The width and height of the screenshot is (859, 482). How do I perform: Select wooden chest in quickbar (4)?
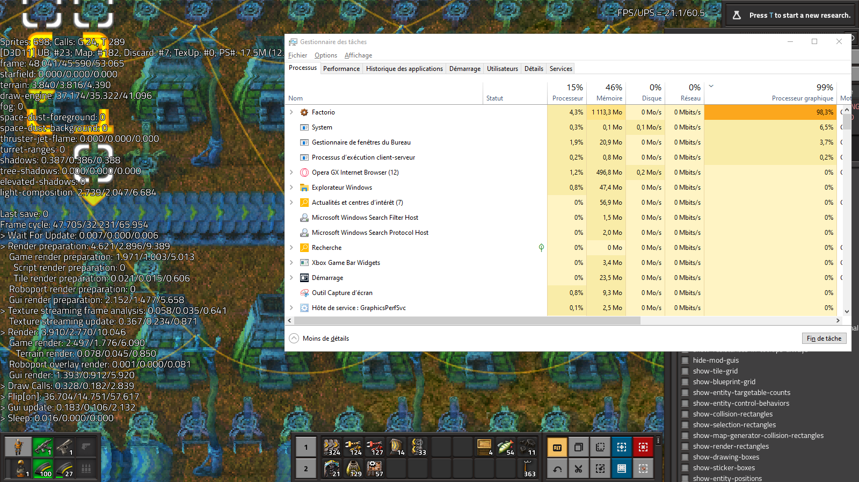(x=484, y=447)
